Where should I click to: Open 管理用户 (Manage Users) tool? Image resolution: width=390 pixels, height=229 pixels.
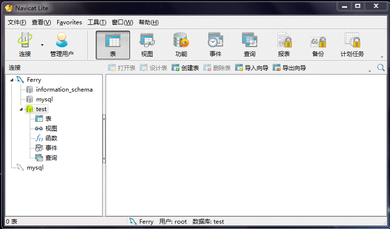62,44
